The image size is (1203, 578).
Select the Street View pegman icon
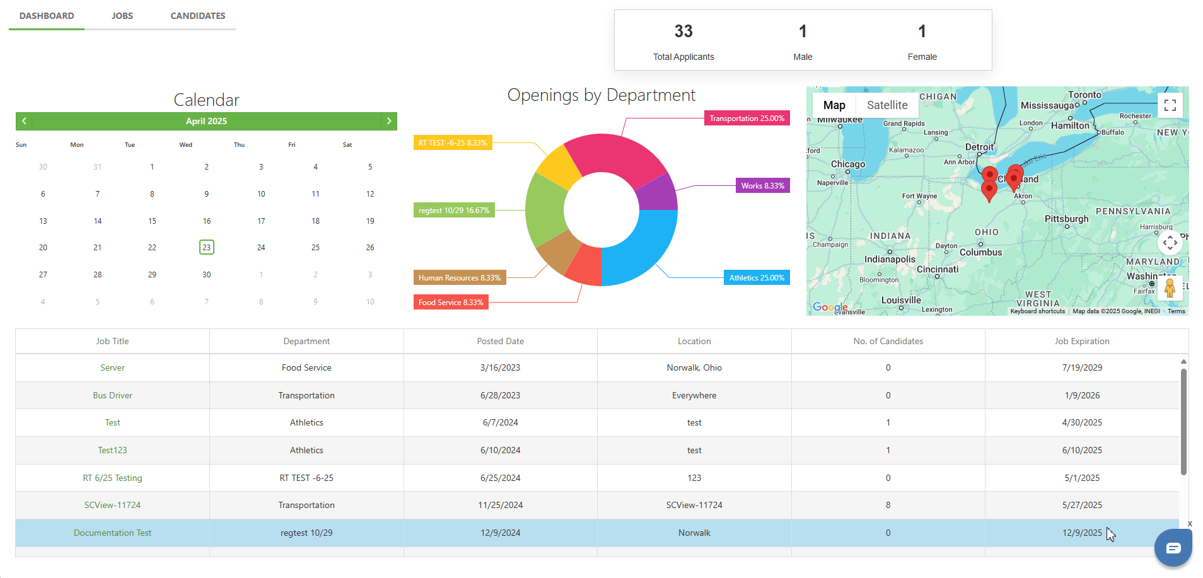(x=1170, y=288)
